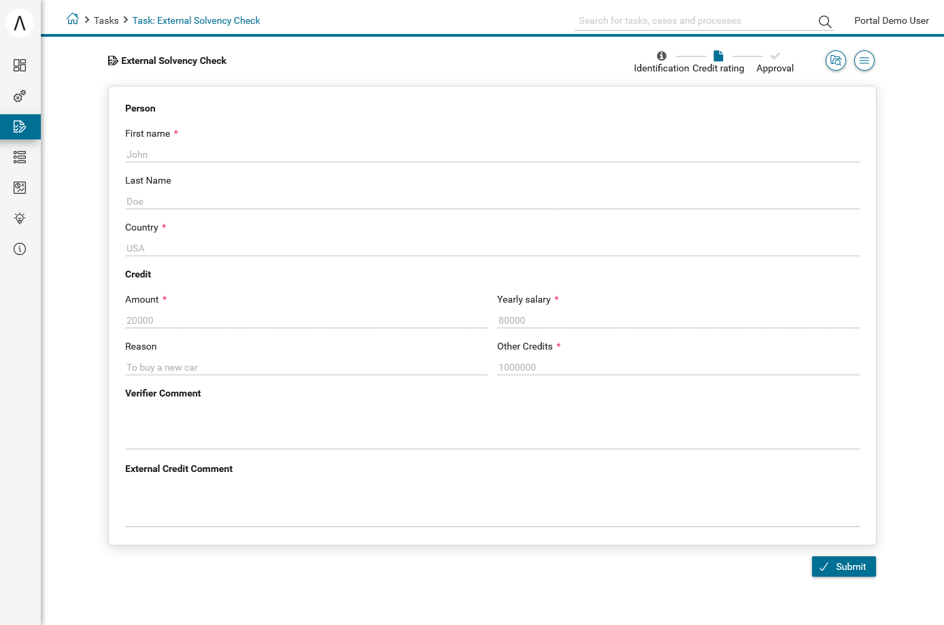Open the info circle sidebar icon
The image size is (944, 625).
click(20, 249)
